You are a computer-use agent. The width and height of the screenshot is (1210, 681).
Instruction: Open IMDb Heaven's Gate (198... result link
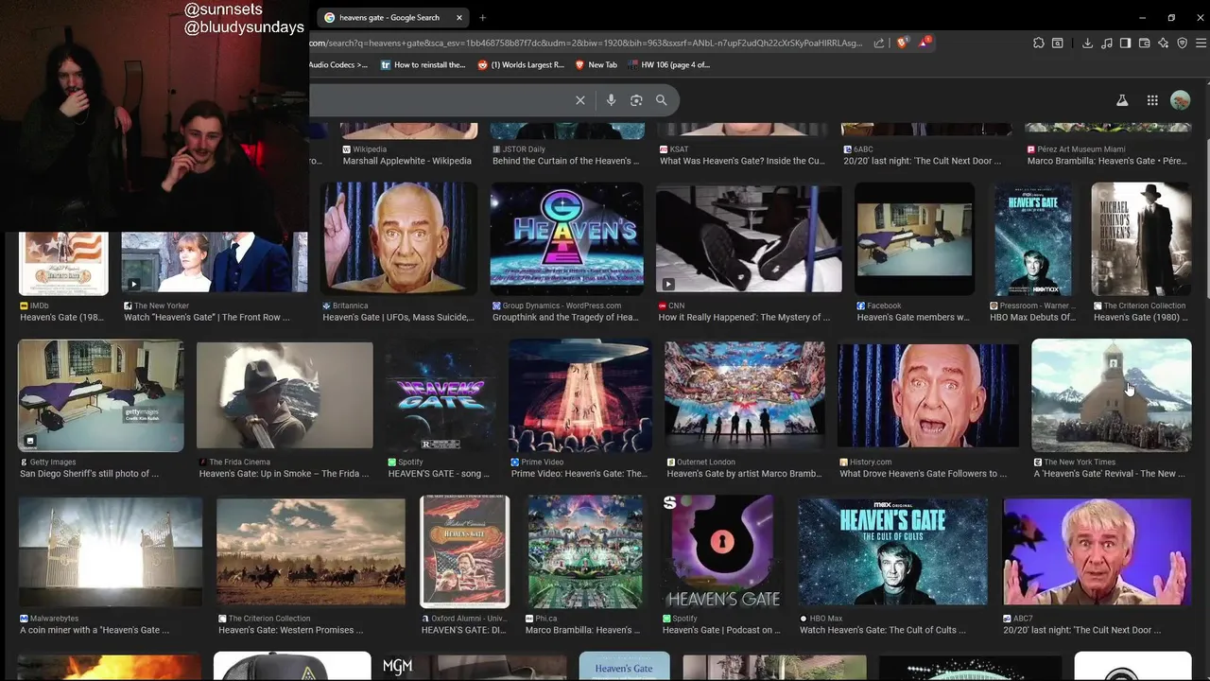61,318
